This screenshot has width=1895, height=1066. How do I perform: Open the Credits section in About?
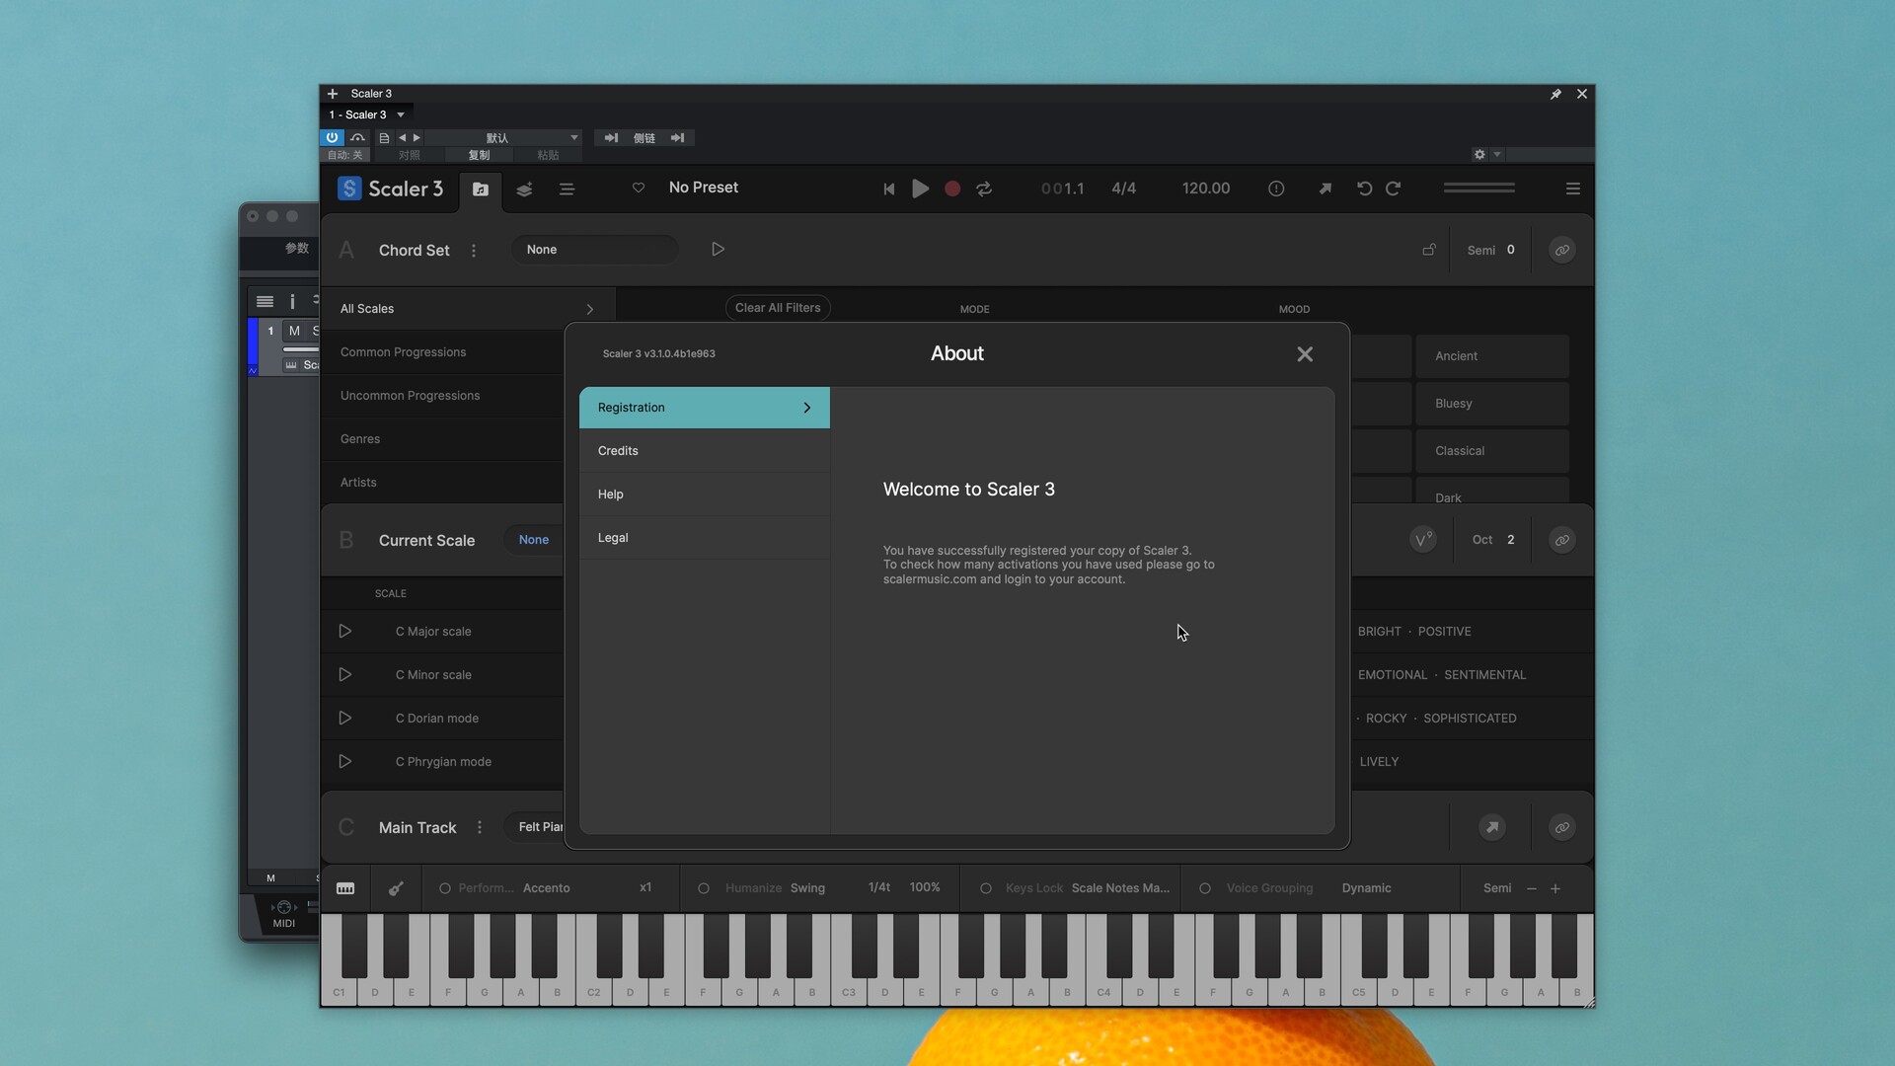pyautogui.click(x=705, y=451)
